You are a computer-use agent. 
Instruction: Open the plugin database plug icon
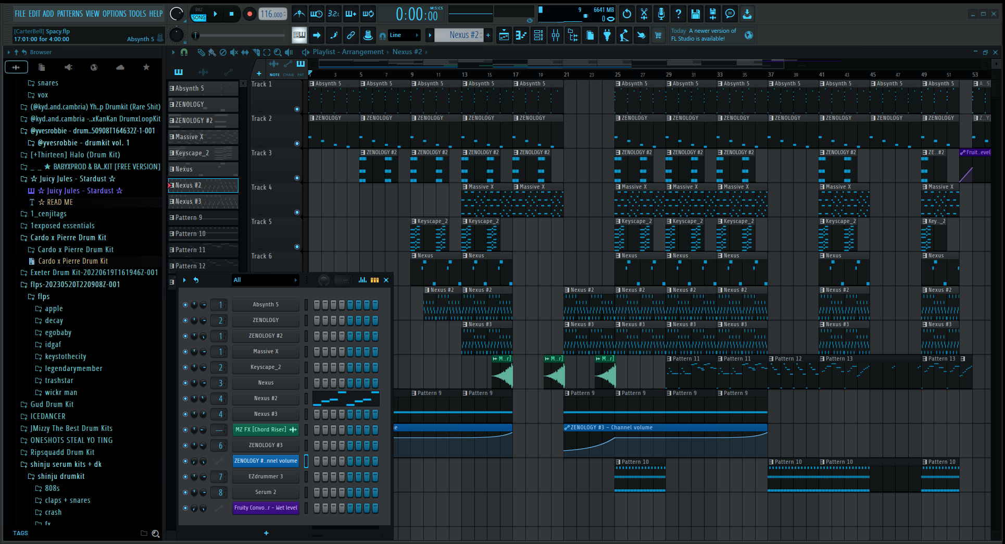tap(607, 35)
